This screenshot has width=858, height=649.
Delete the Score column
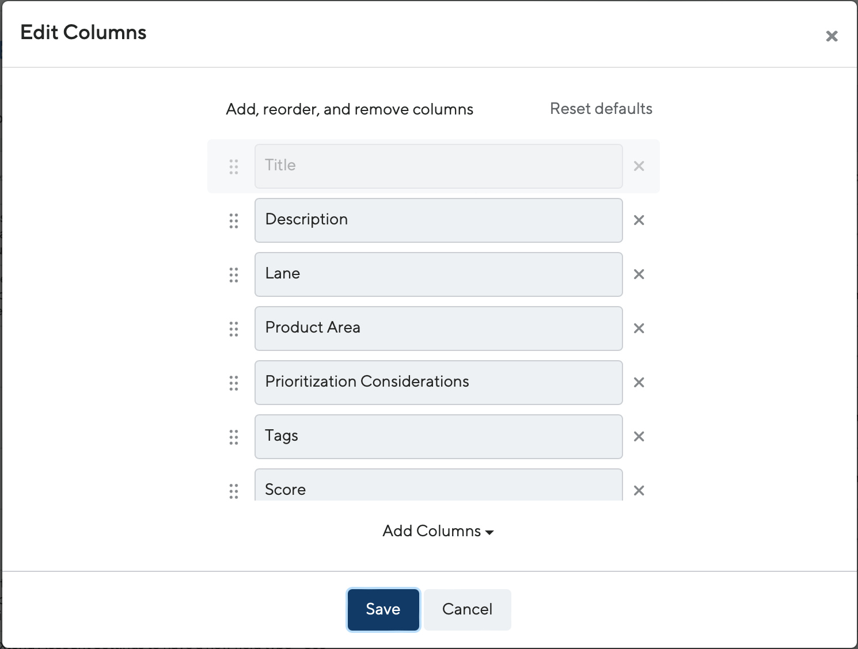(x=639, y=491)
